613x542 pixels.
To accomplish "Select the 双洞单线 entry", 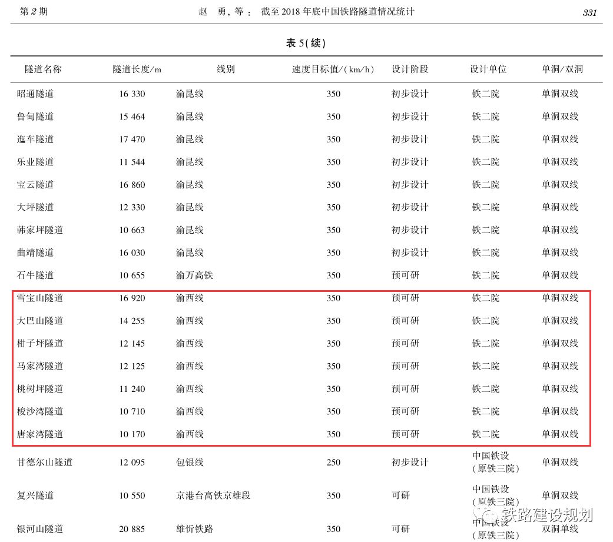I will pos(560,530).
